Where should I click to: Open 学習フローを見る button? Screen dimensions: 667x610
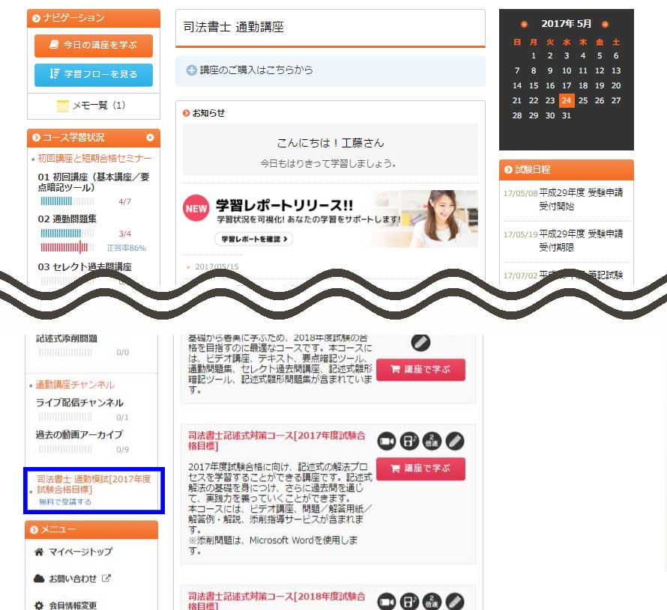pyautogui.click(x=94, y=75)
